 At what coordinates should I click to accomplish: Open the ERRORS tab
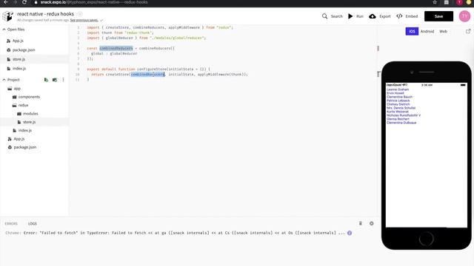[11, 223]
